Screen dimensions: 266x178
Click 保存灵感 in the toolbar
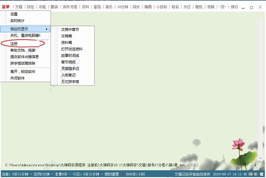70,7
